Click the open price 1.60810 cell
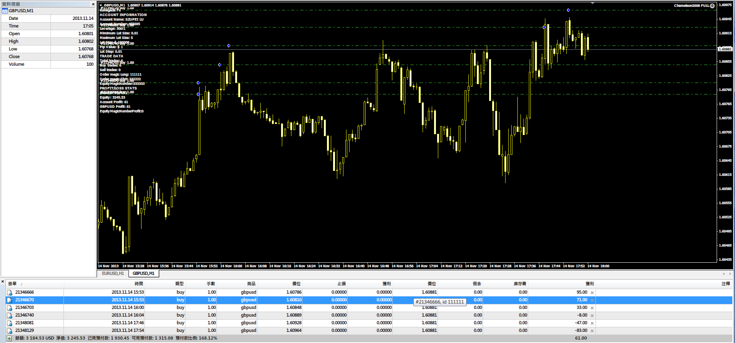This screenshot has width=735, height=343. 294,300
